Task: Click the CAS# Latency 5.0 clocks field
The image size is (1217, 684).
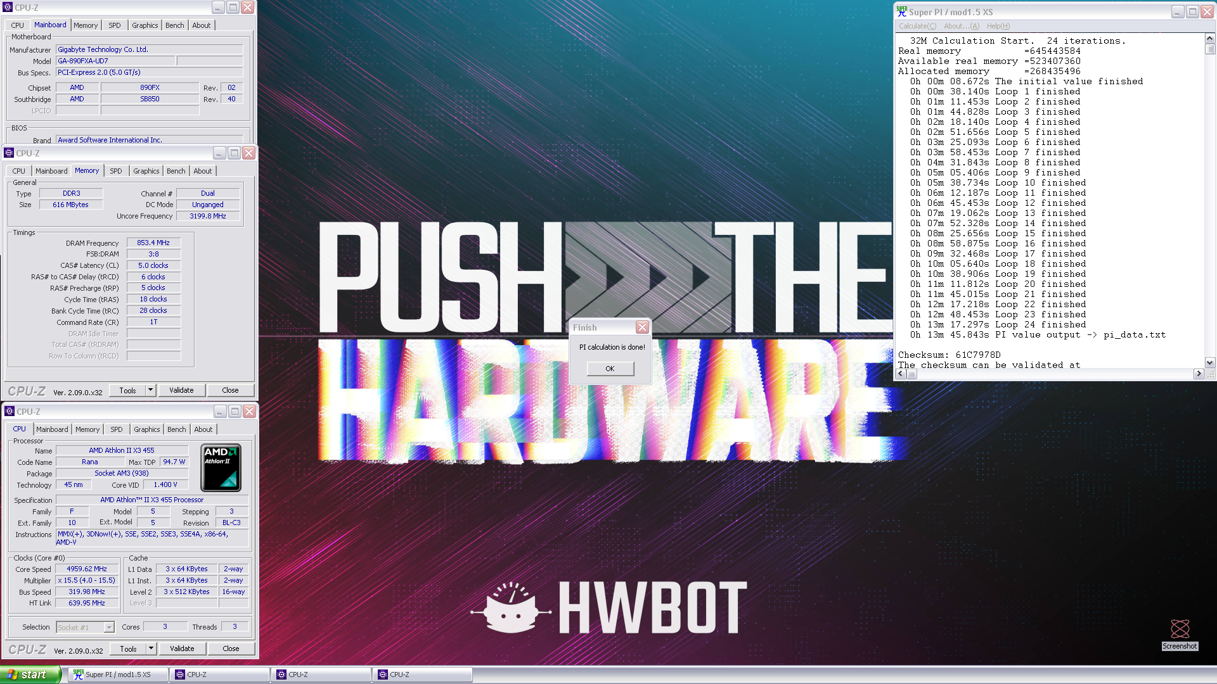Action: [153, 266]
